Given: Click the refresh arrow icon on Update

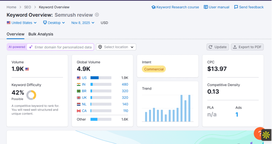Looking at the screenshot, I should [210, 47].
